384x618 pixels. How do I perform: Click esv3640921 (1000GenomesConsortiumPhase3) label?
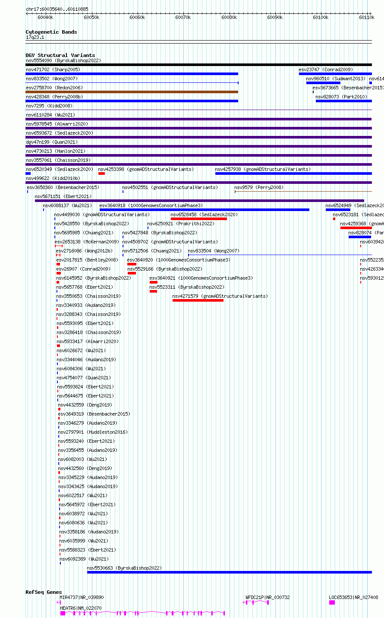tap(201, 278)
